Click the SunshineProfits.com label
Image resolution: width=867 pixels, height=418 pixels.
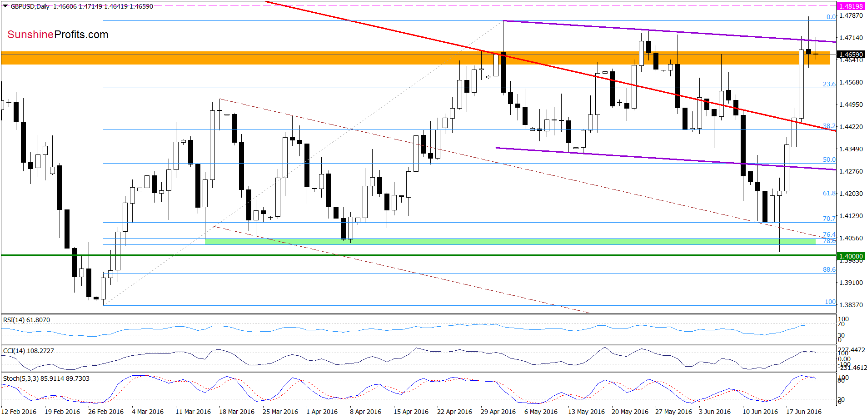58,35
